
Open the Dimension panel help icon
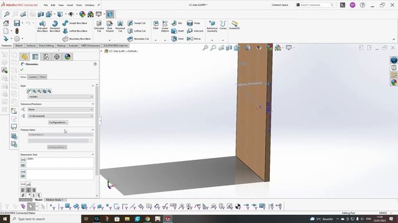[x=95, y=64]
